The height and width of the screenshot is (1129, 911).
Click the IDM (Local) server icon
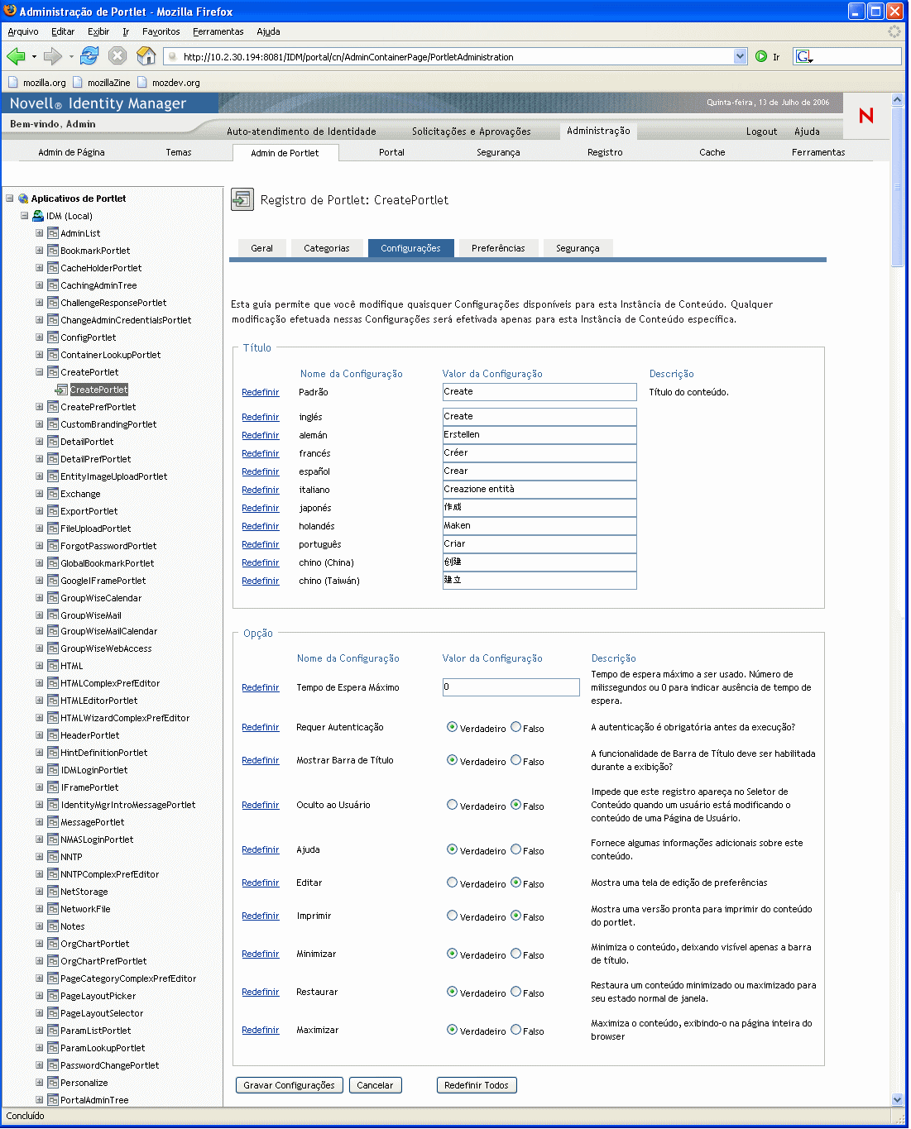[x=38, y=216]
